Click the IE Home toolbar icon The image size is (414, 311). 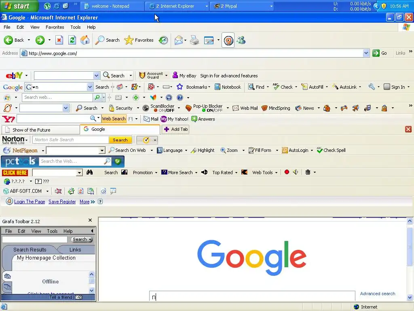[85, 40]
